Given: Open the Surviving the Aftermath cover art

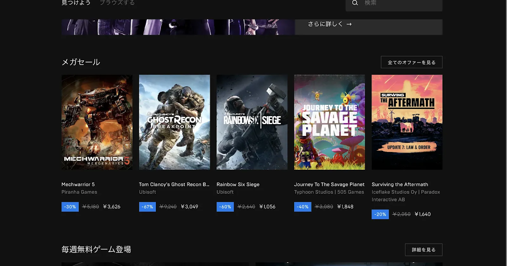Looking at the screenshot, I should click(407, 122).
